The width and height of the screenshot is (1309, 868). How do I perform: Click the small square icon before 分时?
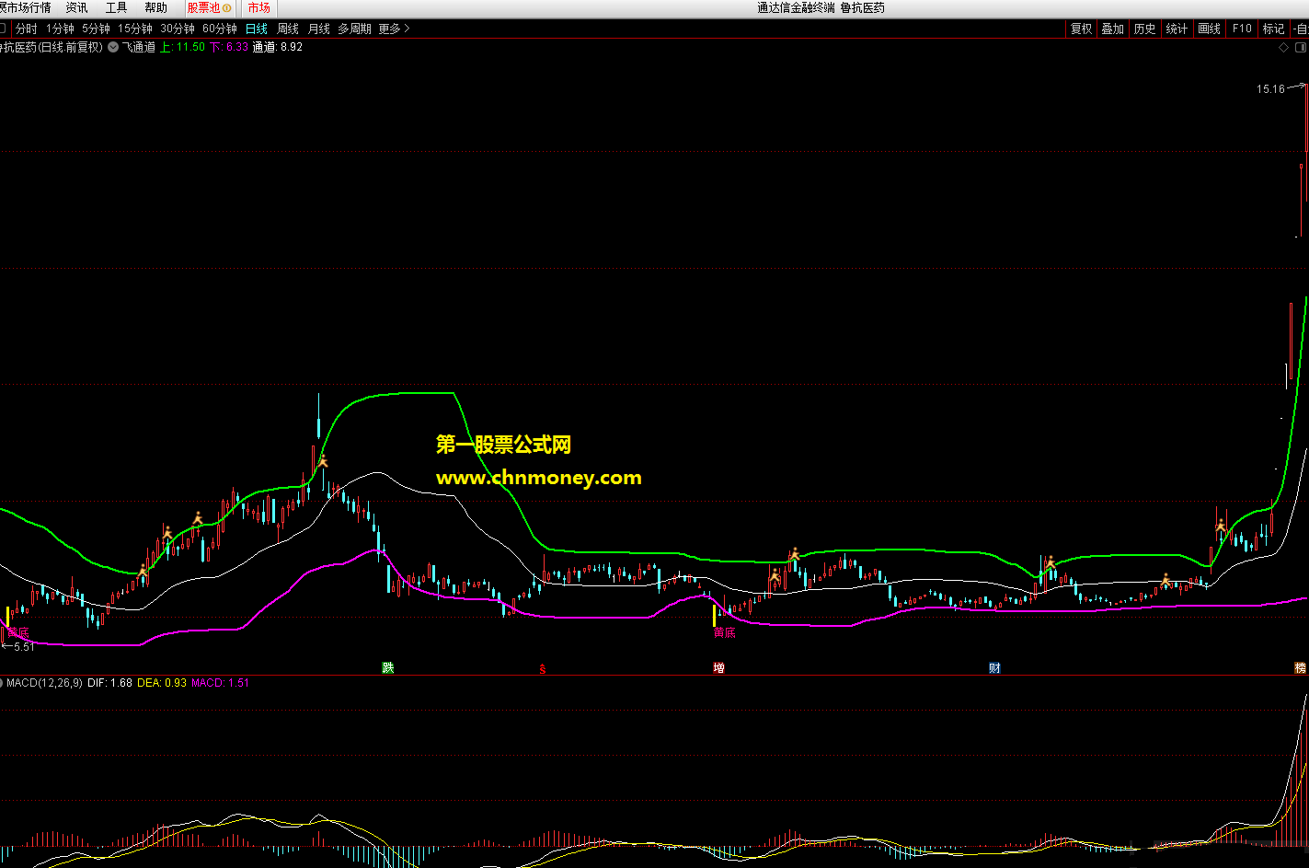(3, 29)
